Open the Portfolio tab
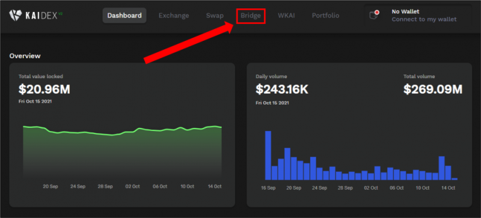481x218 pixels. pos(325,16)
